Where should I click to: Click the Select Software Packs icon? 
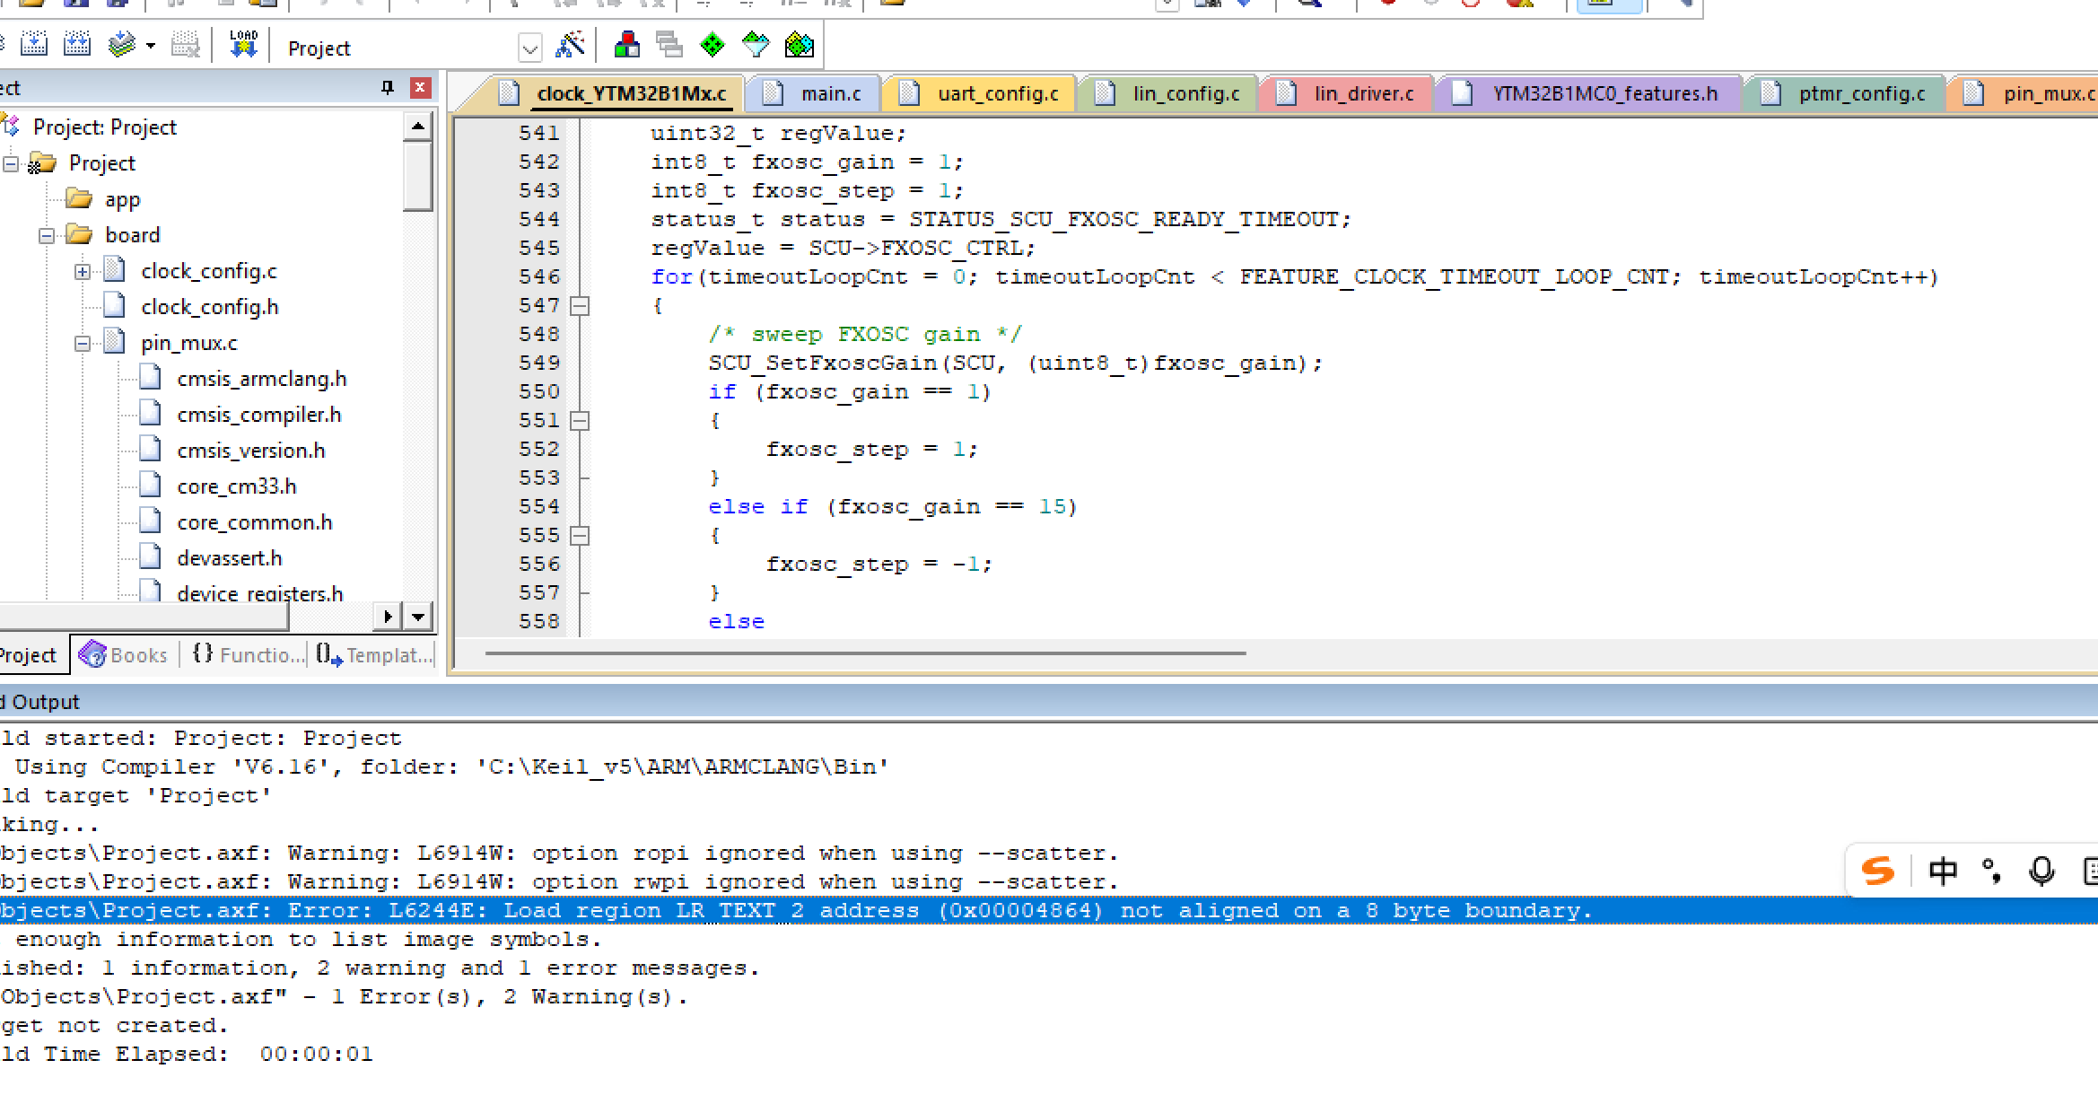pyautogui.click(x=756, y=45)
